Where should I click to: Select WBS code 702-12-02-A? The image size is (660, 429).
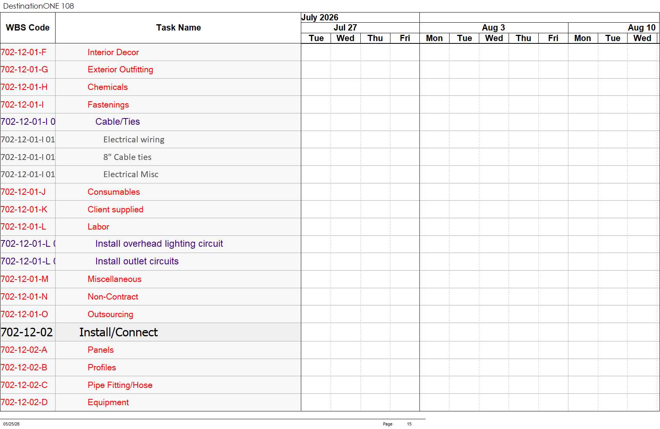(24, 350)
